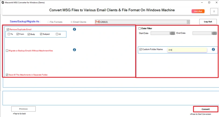Tick the cc checkbox
Viewport: 219px width, 117px height.
click(57, 34)
